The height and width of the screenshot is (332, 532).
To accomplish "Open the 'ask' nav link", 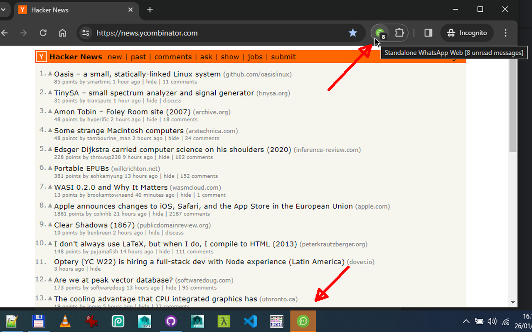I will 206,57.
